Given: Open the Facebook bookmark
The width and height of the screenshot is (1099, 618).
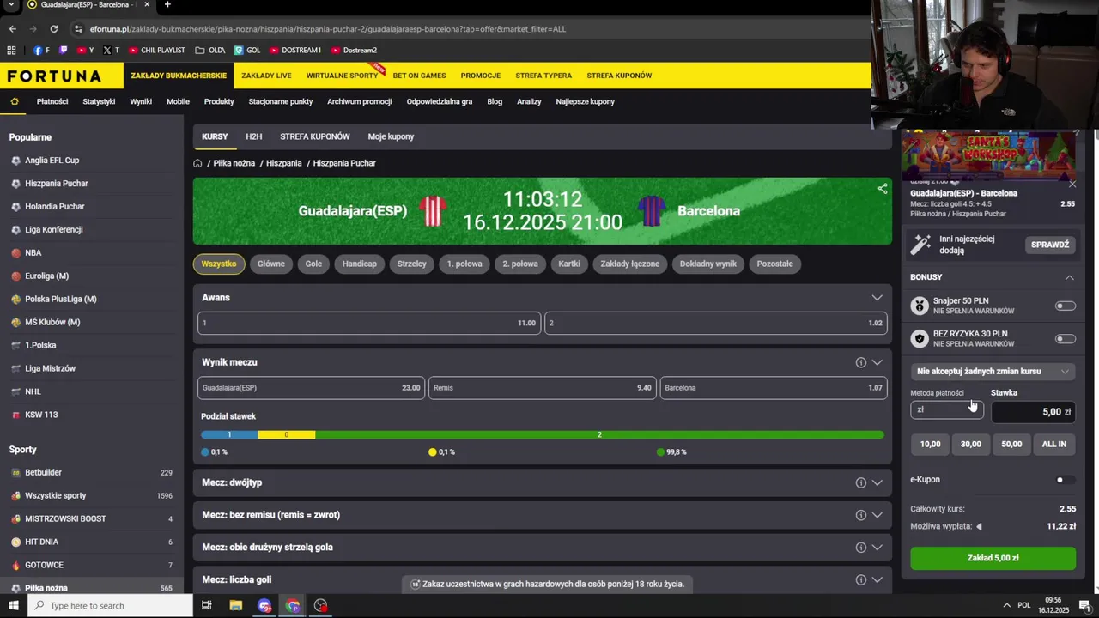Looking at the screenshot, I should pos(41,50).
